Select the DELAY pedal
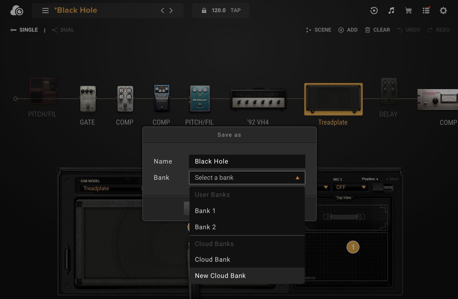458x299 pixels. (389, 91)
